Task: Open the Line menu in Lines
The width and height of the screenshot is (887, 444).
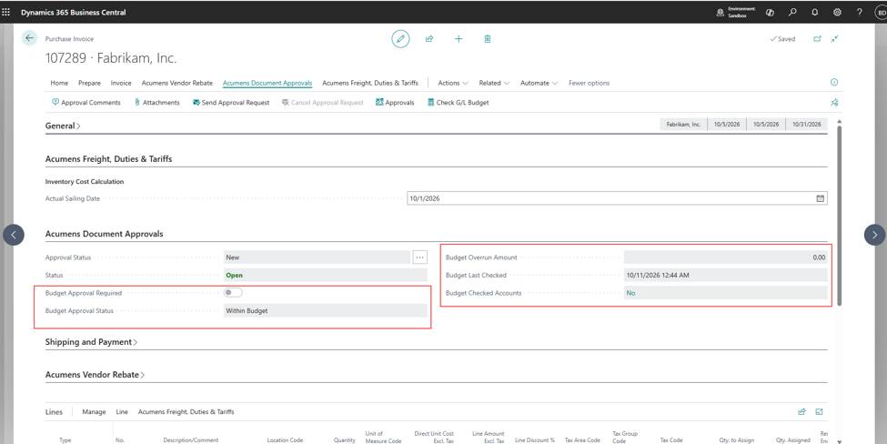Action: [122, 412]
